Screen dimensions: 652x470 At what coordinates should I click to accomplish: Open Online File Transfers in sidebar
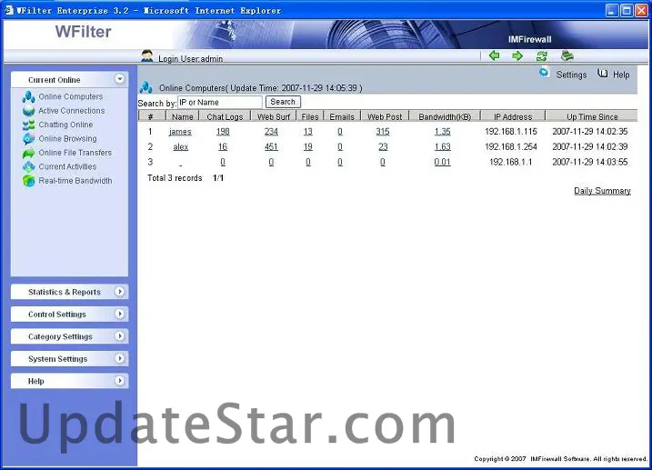(75, 153)
